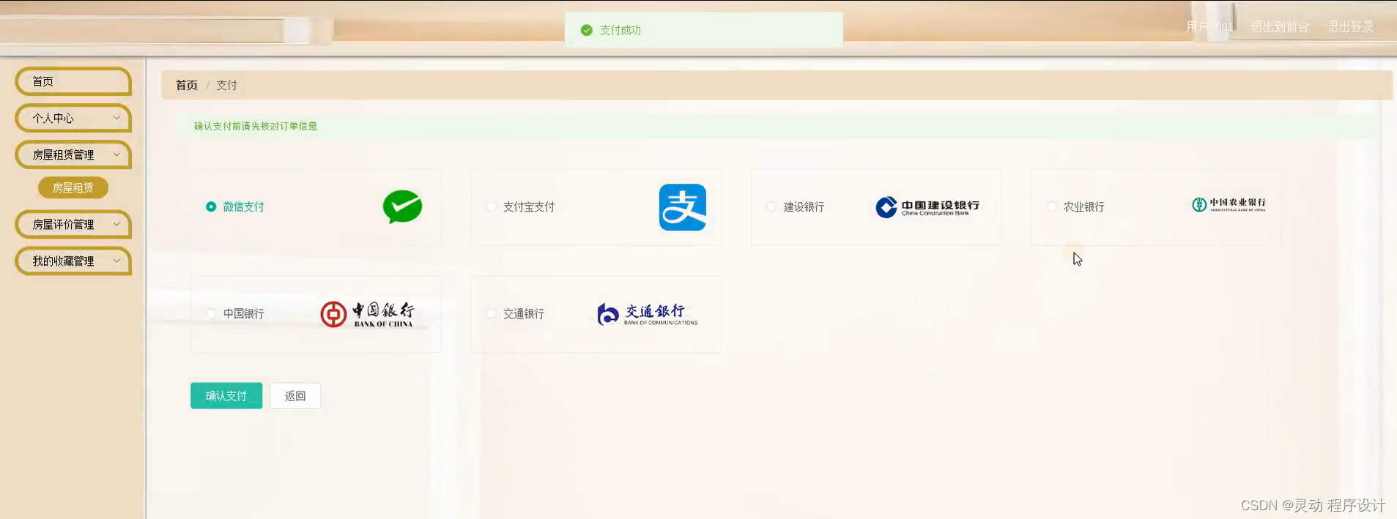The width and height of the screenshot is (1397, 519).
Task: Click the 支付宝支付 option label
Action: click(529, 207)
